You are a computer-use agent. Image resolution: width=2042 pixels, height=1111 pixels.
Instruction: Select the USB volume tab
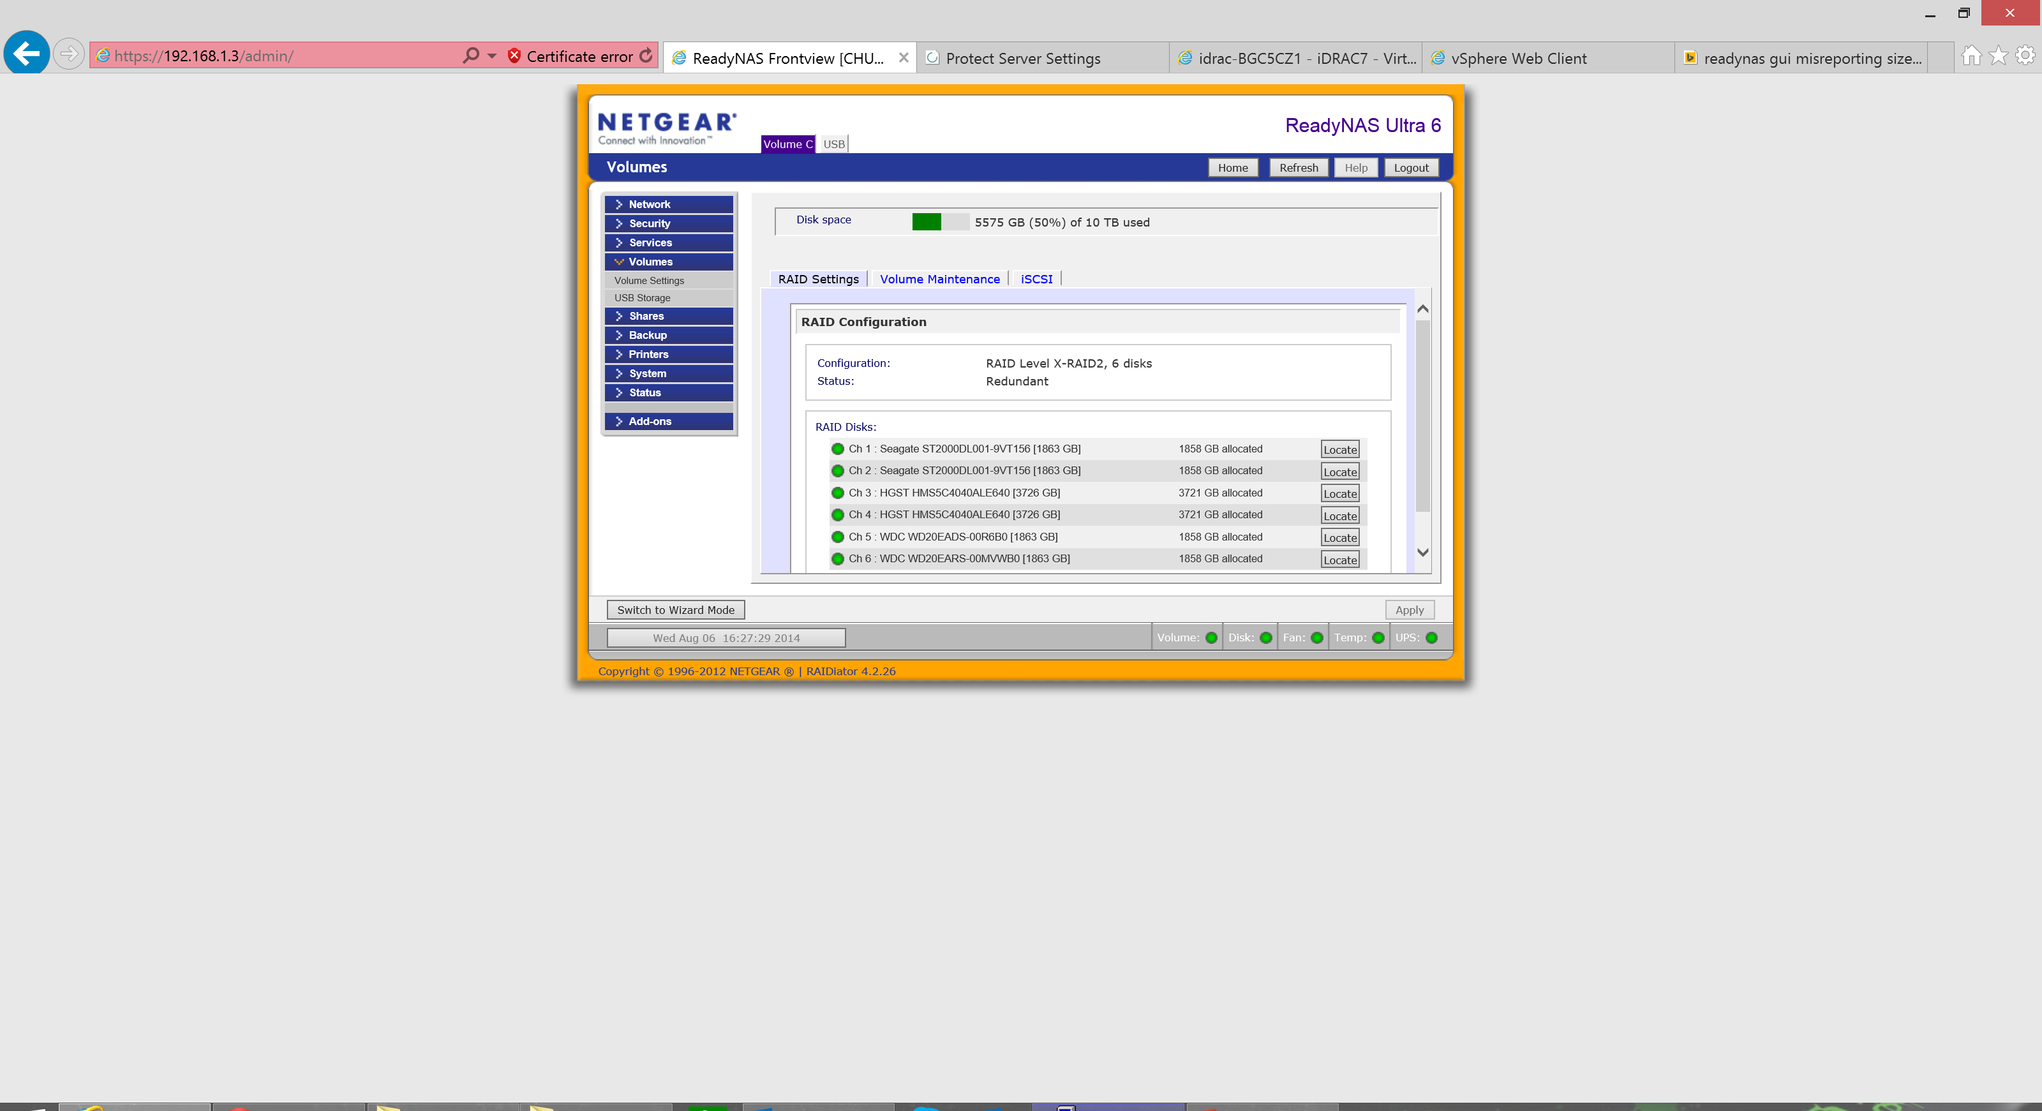(833, 144)
